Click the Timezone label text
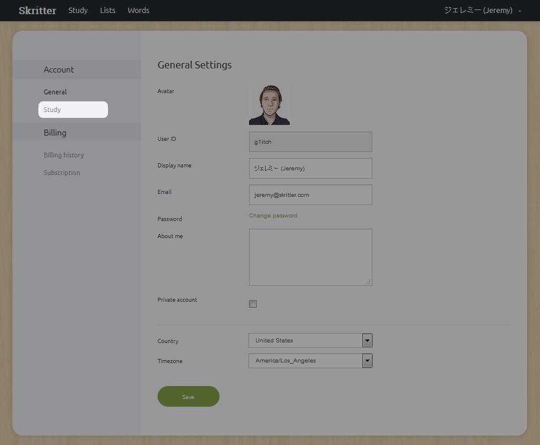The image size is (540, 445). click(170, 361)
